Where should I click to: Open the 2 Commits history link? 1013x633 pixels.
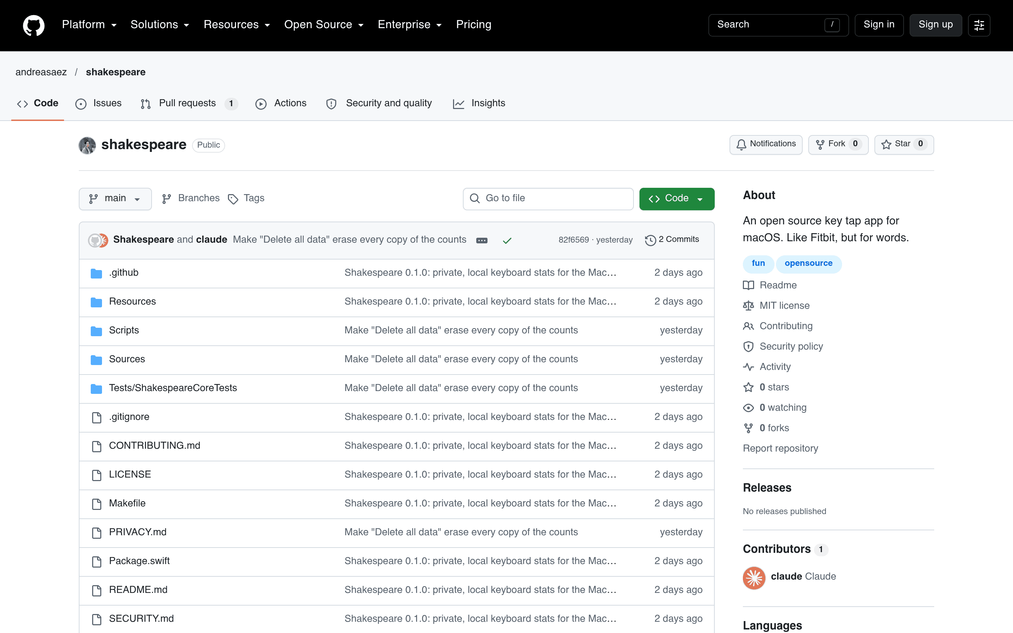pyautogui.click(x=672, y=239)
